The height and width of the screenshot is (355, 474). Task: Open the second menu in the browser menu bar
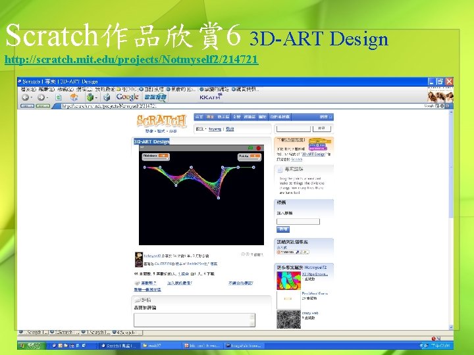47,89
